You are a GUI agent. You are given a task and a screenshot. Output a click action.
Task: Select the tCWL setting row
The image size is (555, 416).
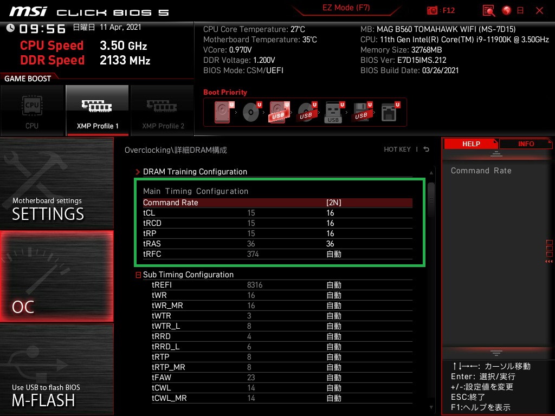click(282, 388)
